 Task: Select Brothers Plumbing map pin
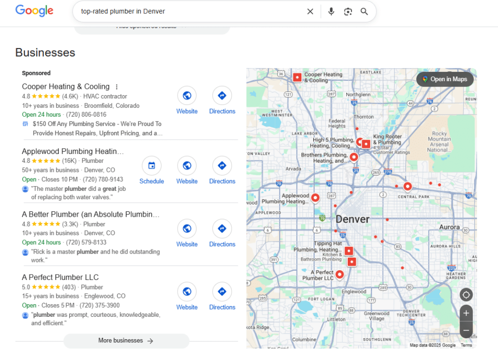354,157
